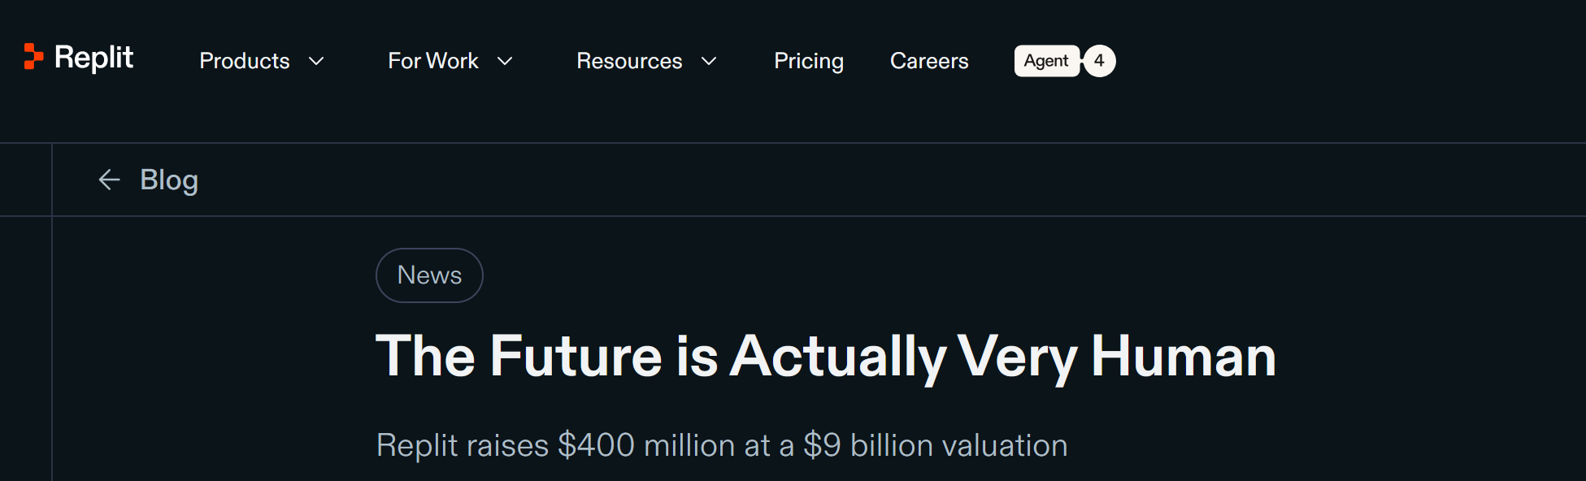Viewport: 1586px width, 481px height.
Task: Click the circular 4 badge
Action: pyautogui.click(x=1099, y=61)
